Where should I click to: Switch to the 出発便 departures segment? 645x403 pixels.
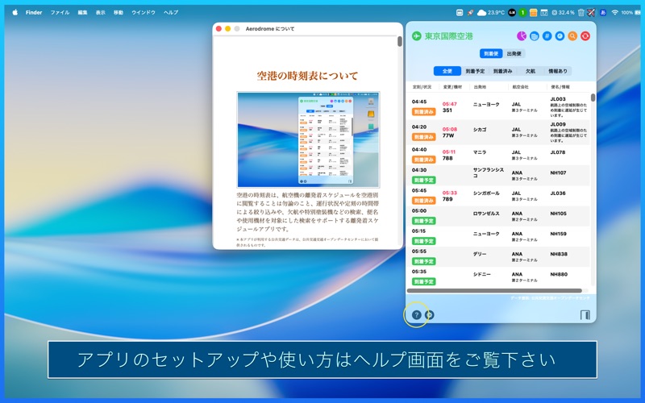pyautogui.click(x=514, y=53)
